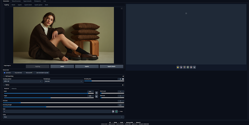
Task: Tick the Extra seed checkbox
Action: (x=119, y=112)
